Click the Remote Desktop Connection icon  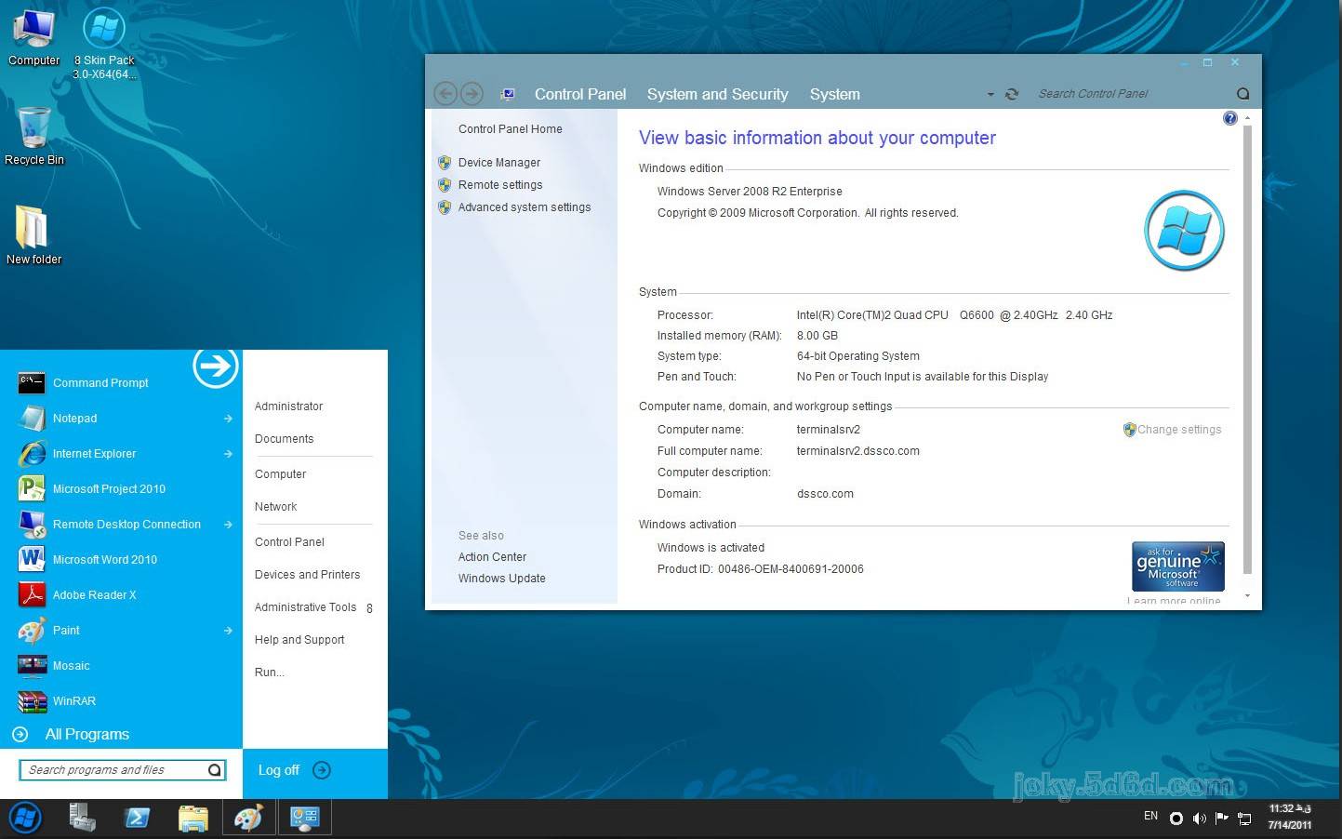(x=32, y=524)
